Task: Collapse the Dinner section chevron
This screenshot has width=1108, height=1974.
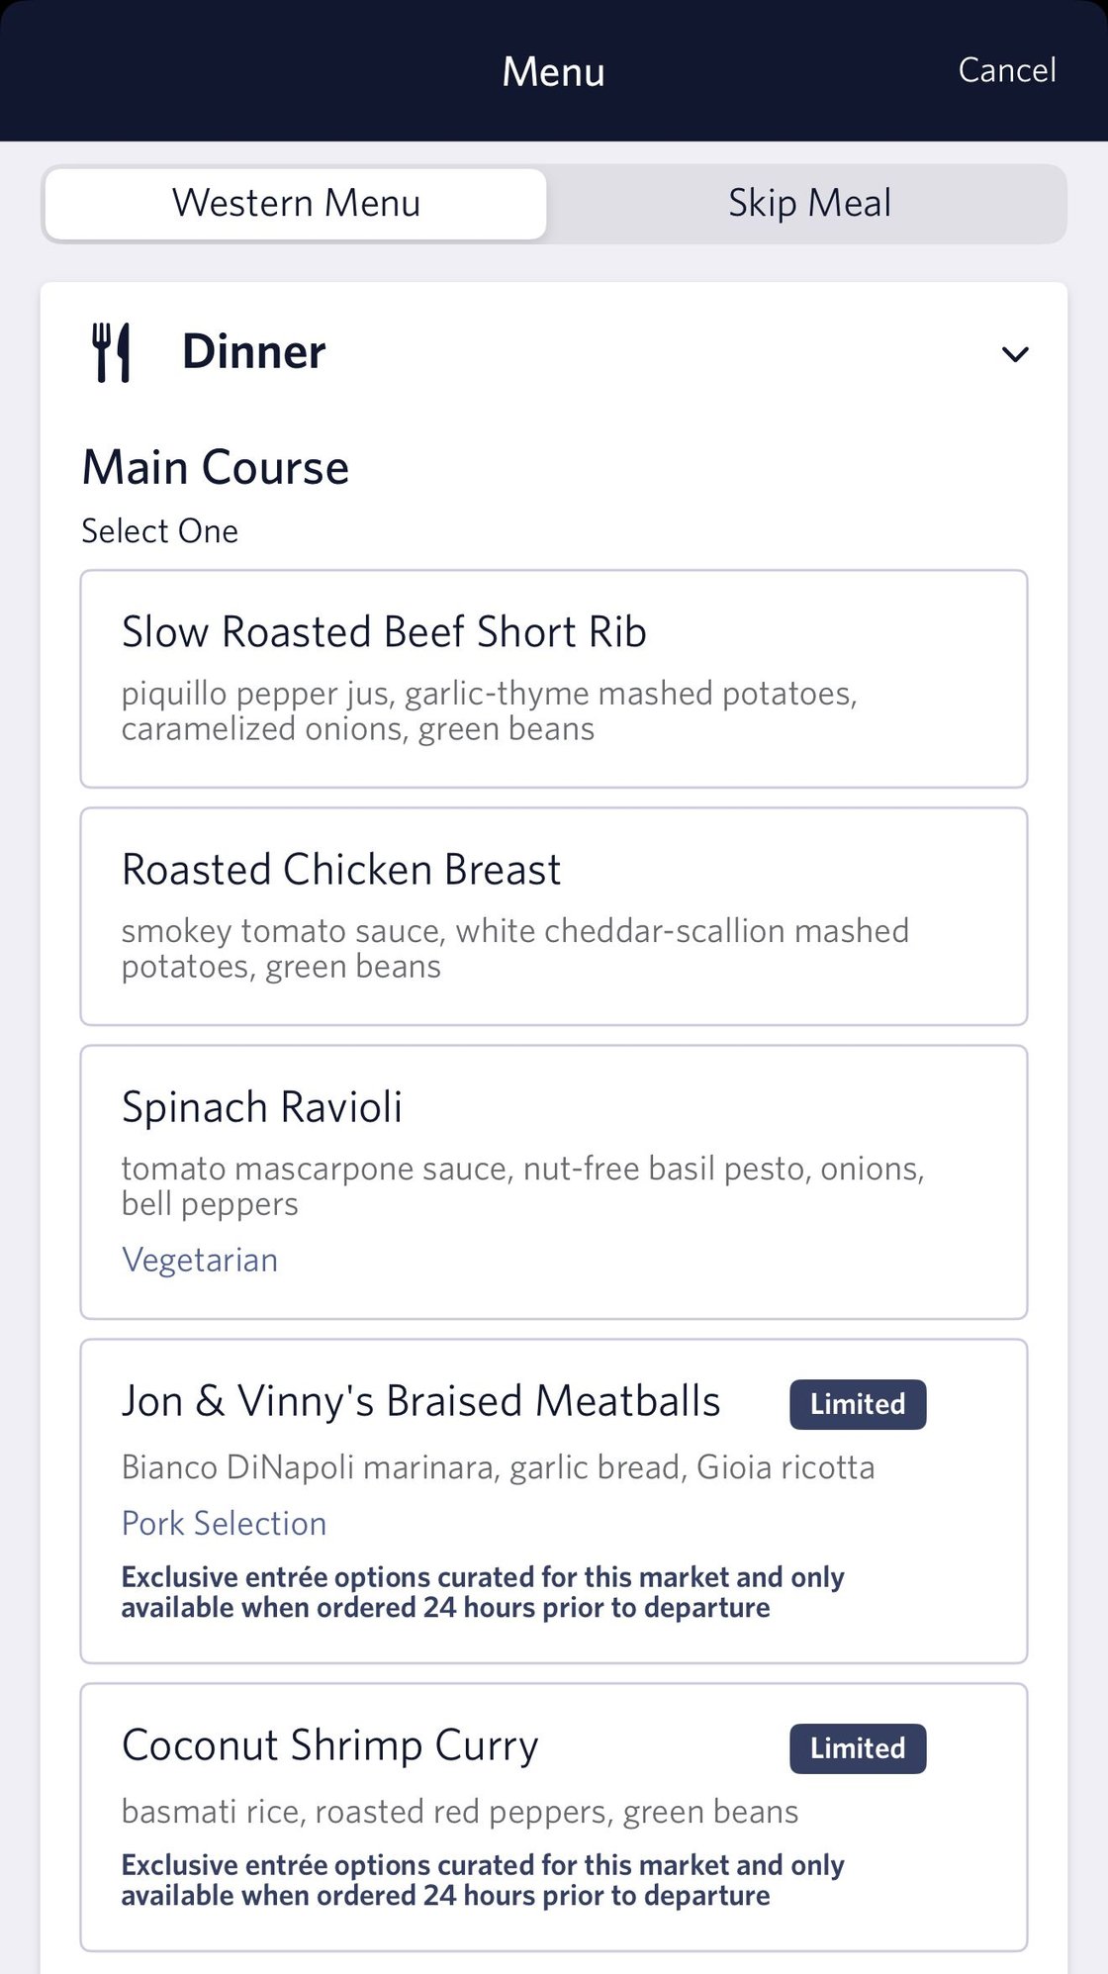Action: tap(1015, 354)
